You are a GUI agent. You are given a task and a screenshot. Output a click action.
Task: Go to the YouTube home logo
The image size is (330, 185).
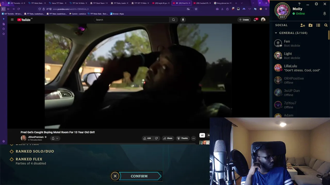pyautogui.click(x=24, y=20)
